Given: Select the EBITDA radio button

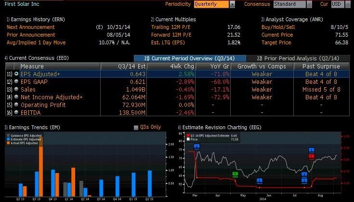Looking at the screenshot, I should [x=16, y=112].
